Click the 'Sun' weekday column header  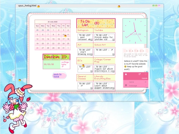(37, 26)
